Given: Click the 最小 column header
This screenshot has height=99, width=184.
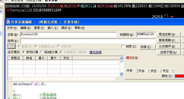Looking at the screenshot, I should tap(42, 58).
